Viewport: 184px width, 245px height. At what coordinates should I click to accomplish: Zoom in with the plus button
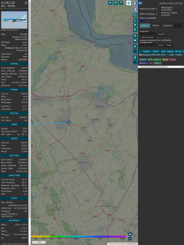(130, 234)
